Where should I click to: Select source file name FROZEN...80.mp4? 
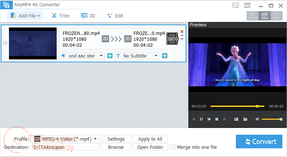tap(81, 33)
